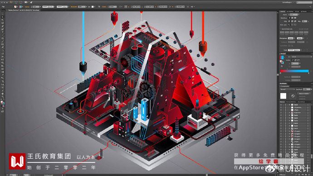Select the red gradient stop on the slider
The height and width of the screenshot is (176, 313).
point(280,73)
